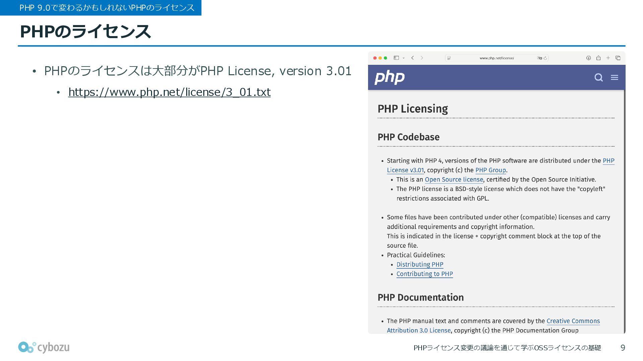Show the tab overview icon
643x361 pixels.
618,58
